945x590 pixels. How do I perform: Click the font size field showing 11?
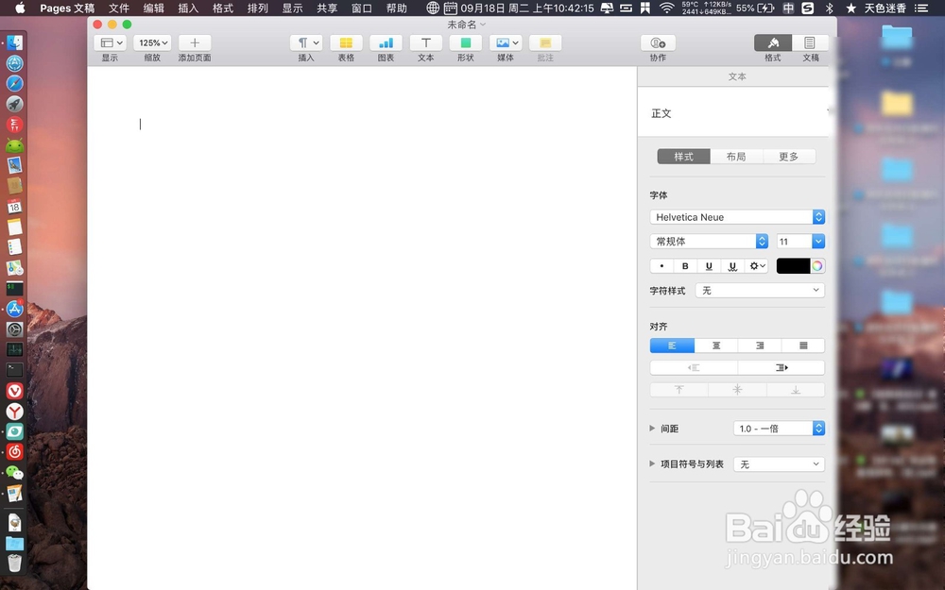point(794,241)
